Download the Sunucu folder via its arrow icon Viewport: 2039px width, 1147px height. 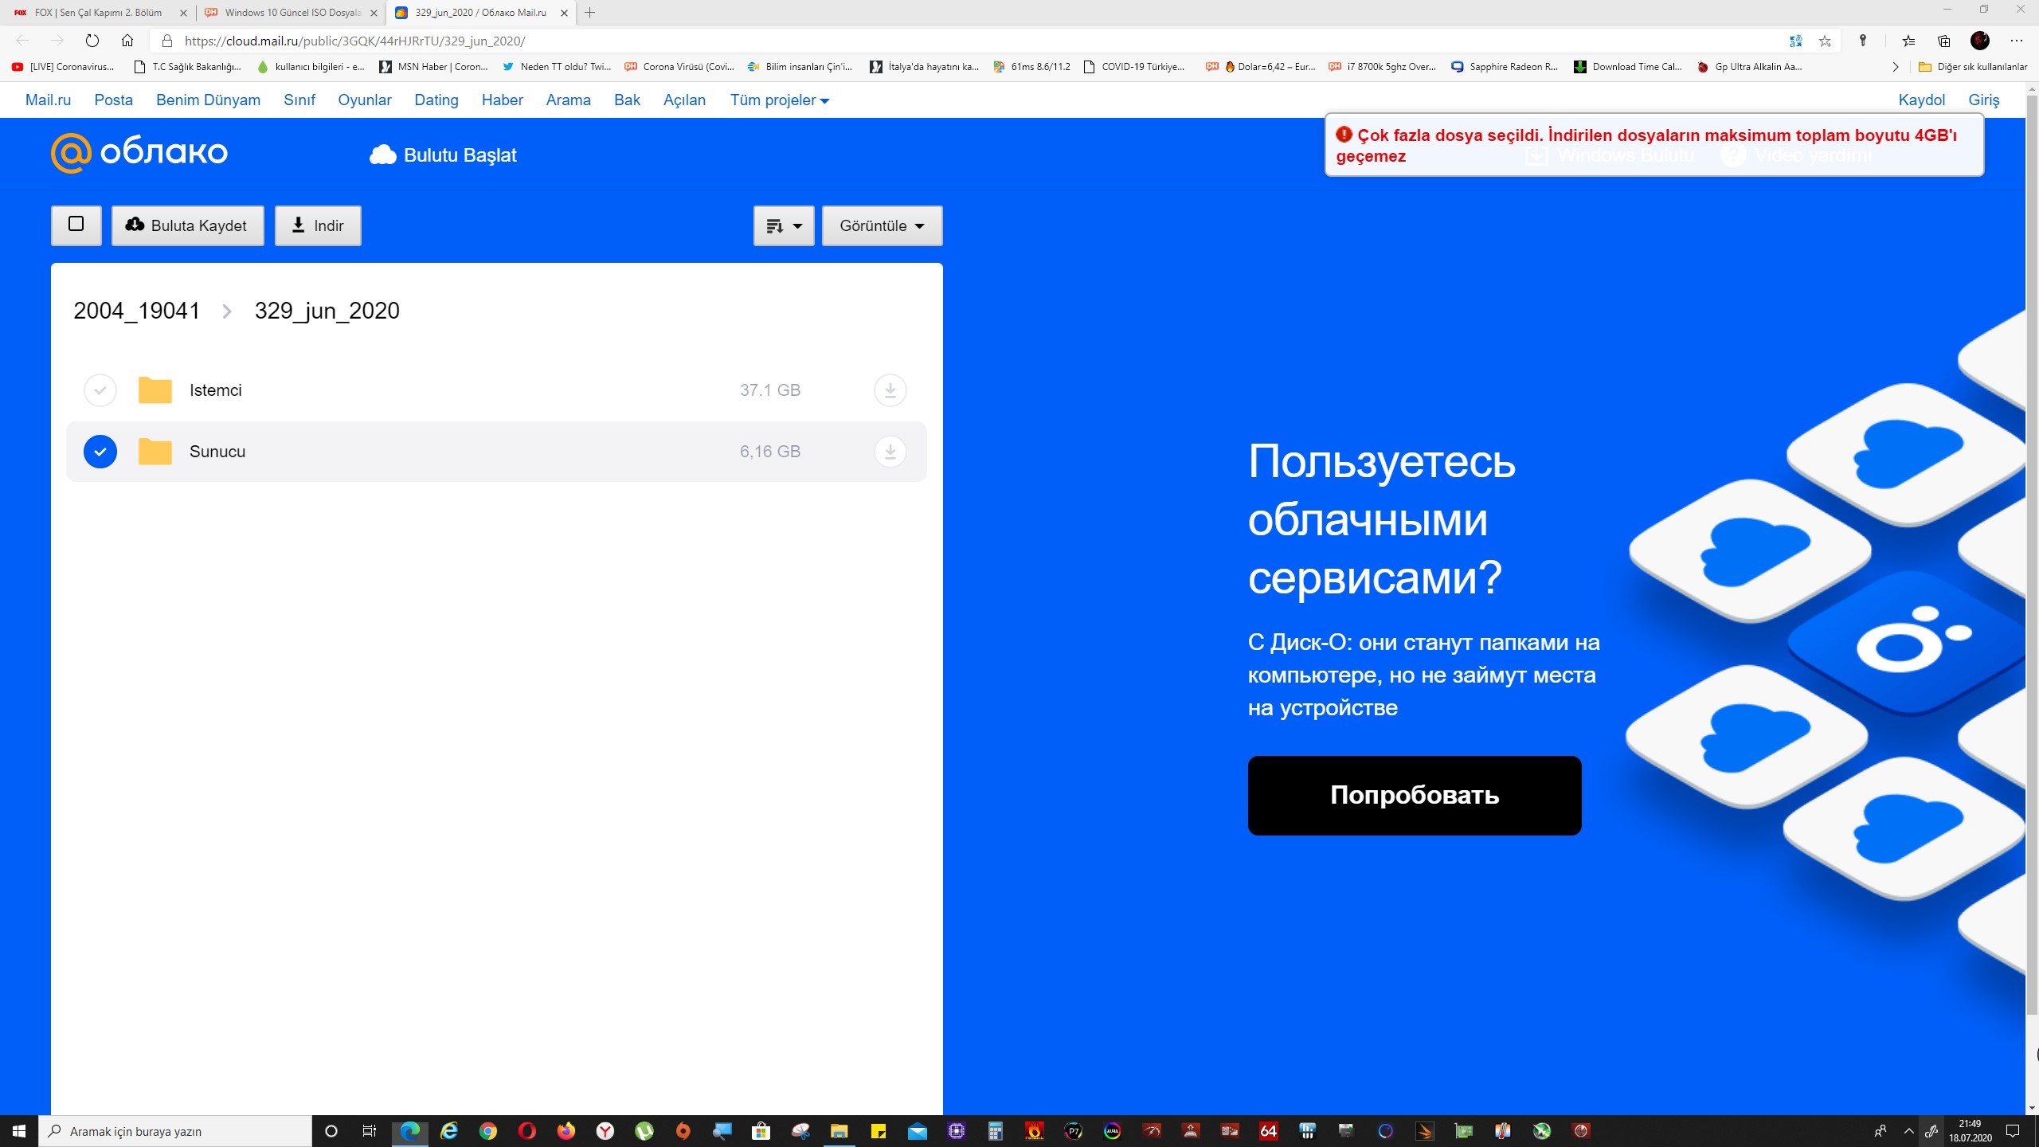tap(890, 452)
